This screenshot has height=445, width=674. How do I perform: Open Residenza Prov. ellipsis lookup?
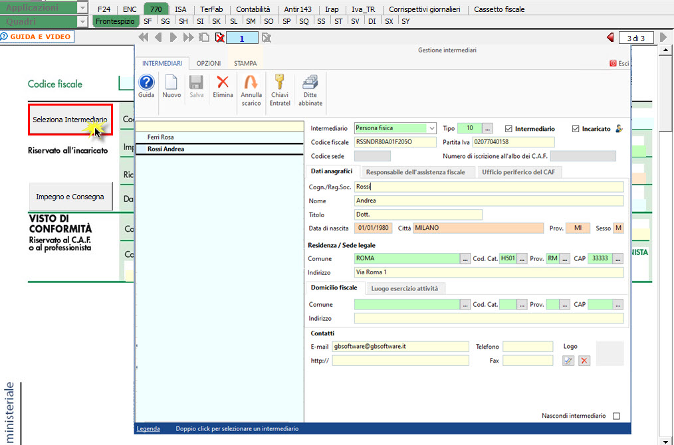(x=565, y=258)
